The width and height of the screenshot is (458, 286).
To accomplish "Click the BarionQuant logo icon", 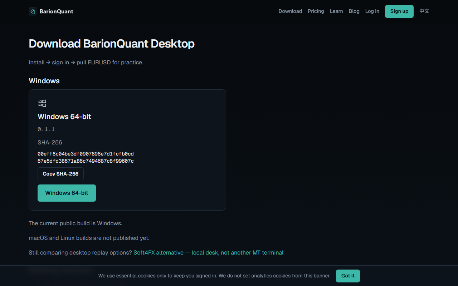I will tap(33, 11).
